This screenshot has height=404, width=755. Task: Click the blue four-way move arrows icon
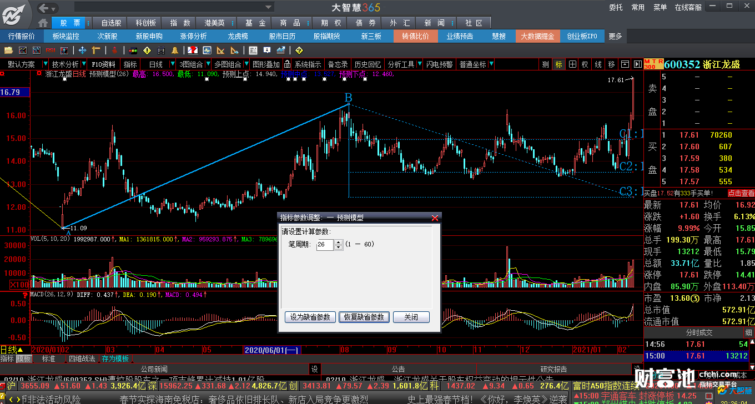82,50
